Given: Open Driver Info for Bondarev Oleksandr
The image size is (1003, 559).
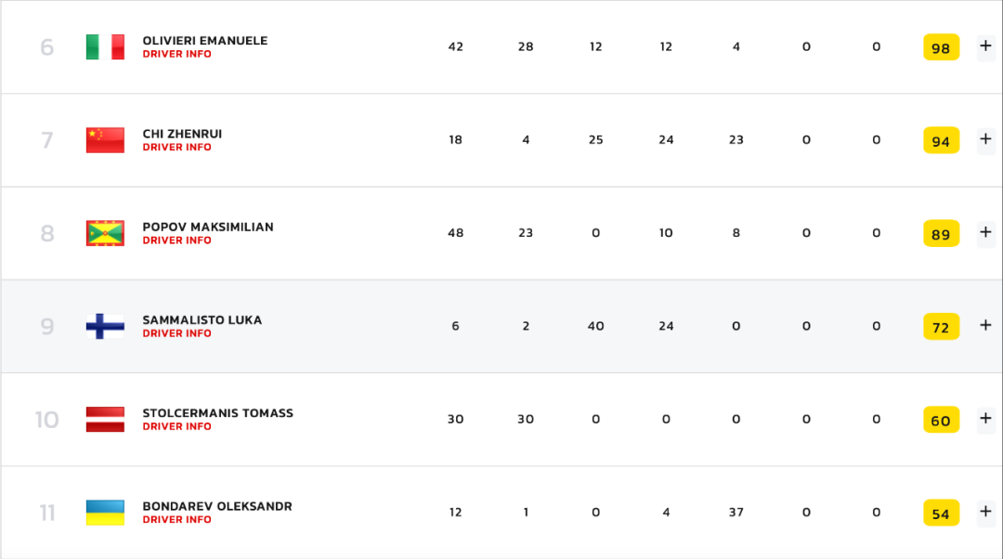Looking at the screenshot, I should pyautogui.click(x=176, y=520).
